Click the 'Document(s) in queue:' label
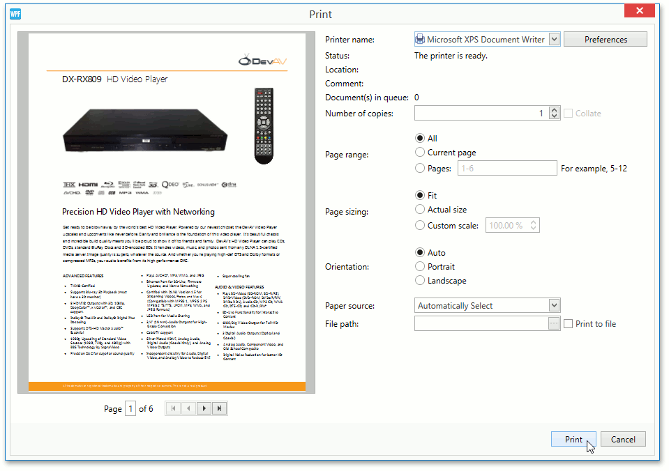 [367, 98]
